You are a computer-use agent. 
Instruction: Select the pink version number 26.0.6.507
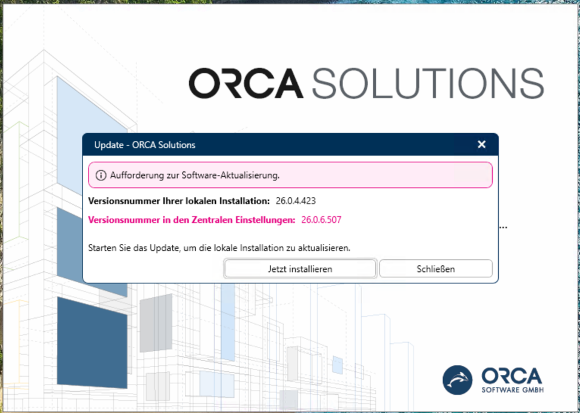[321, 220]
